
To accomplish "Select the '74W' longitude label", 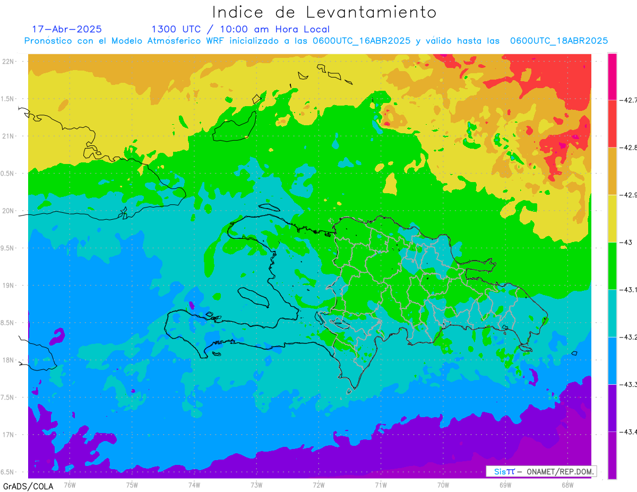I will [x=194, y=485].
